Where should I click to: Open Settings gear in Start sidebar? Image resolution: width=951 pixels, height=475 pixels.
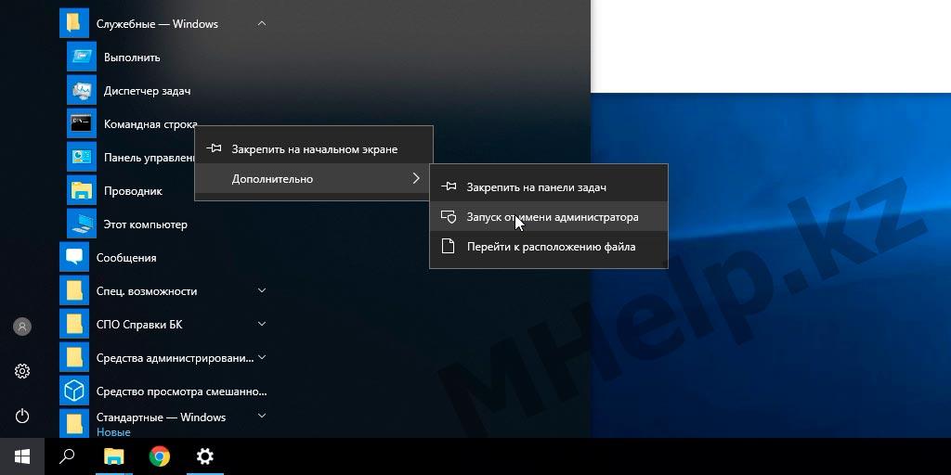click(x=22, y=371)
